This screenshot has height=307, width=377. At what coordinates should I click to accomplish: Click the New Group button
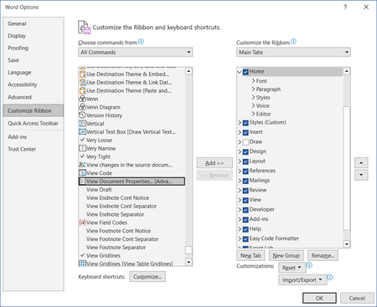pyautogui.click(x=286, y=255)
